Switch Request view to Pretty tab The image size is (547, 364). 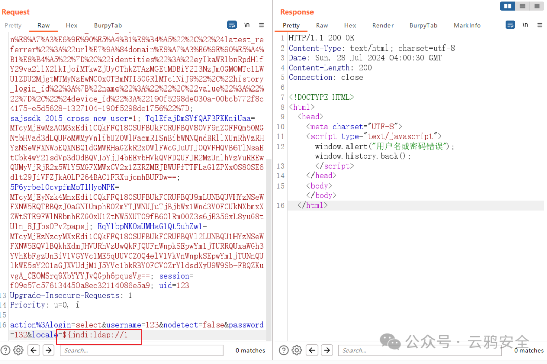[13, 25]
